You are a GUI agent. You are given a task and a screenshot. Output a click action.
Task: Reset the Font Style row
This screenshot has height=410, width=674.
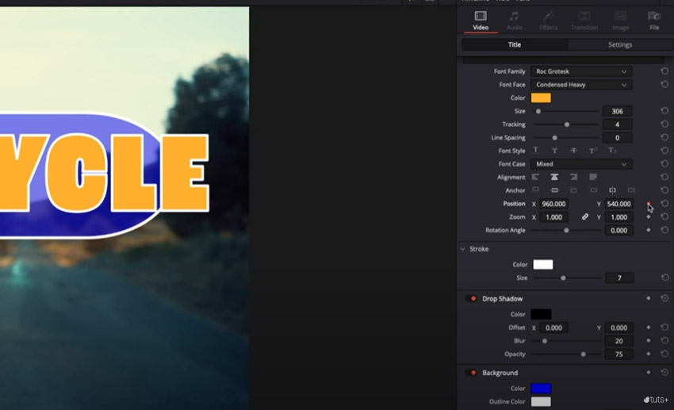[664, 151]
